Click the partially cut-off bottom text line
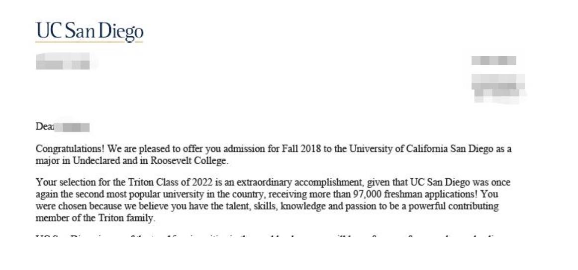 pos(272,234)
